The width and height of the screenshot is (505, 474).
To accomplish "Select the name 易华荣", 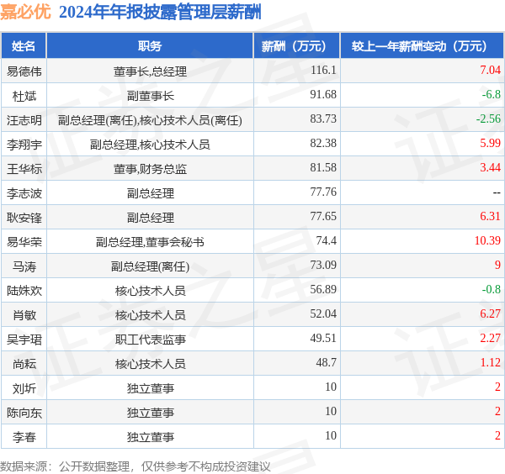I will 24,242.
